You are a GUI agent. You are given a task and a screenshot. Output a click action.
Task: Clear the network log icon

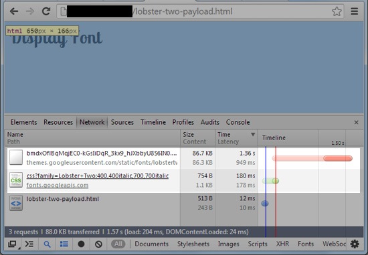tap(98, 244)
